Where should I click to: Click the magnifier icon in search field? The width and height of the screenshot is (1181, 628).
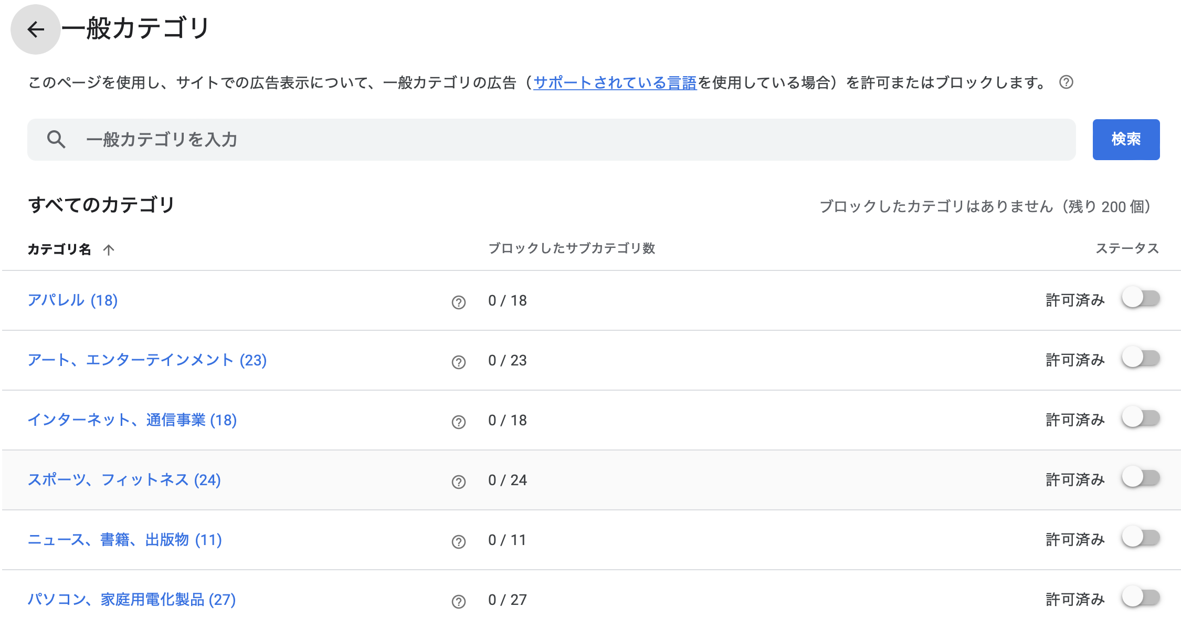click(56, 140)
